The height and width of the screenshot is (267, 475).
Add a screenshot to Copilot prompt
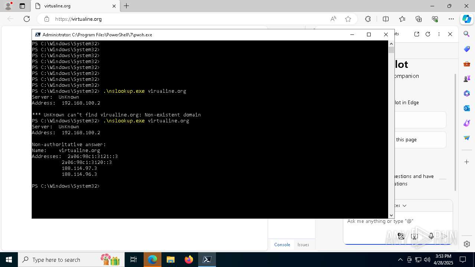(415, 236)
